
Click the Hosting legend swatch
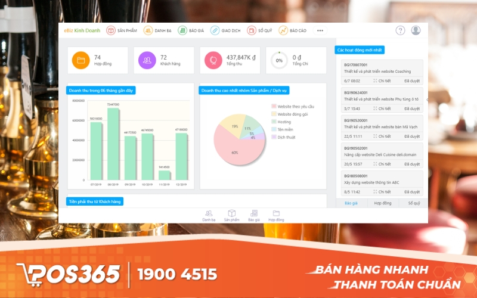[274, 122]
